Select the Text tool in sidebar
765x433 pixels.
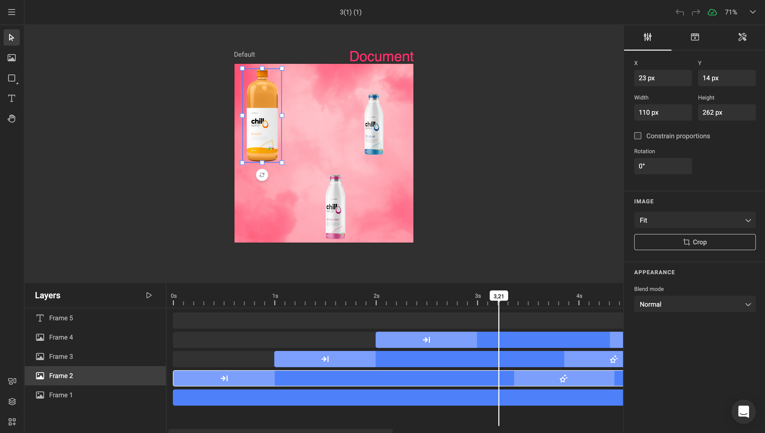(12, 99)
